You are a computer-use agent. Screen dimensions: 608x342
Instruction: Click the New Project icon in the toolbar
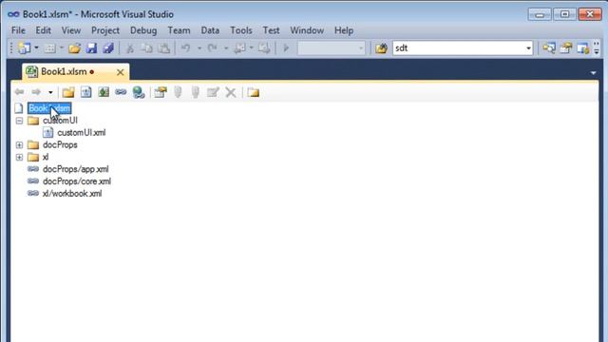pos(24,48)
